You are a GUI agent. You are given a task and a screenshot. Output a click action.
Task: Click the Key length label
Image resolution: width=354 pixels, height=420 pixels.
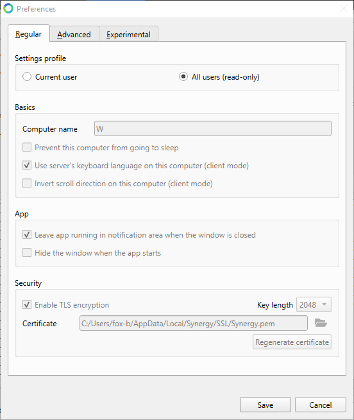click(x=275, y=305)
